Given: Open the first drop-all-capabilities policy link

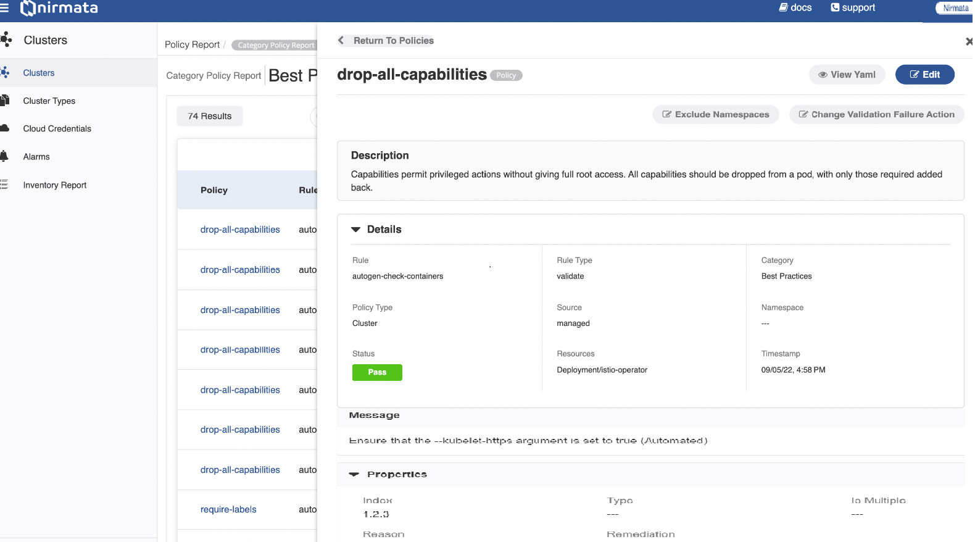Looking at the screenshot, I should (240, 230).
